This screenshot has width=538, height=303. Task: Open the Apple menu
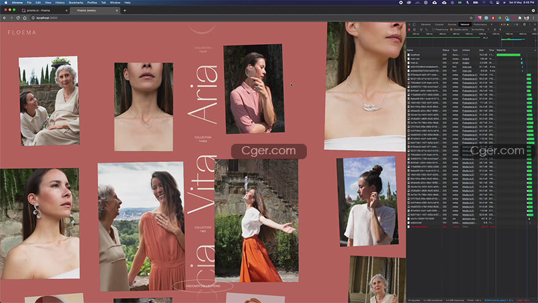pos(6,2)
